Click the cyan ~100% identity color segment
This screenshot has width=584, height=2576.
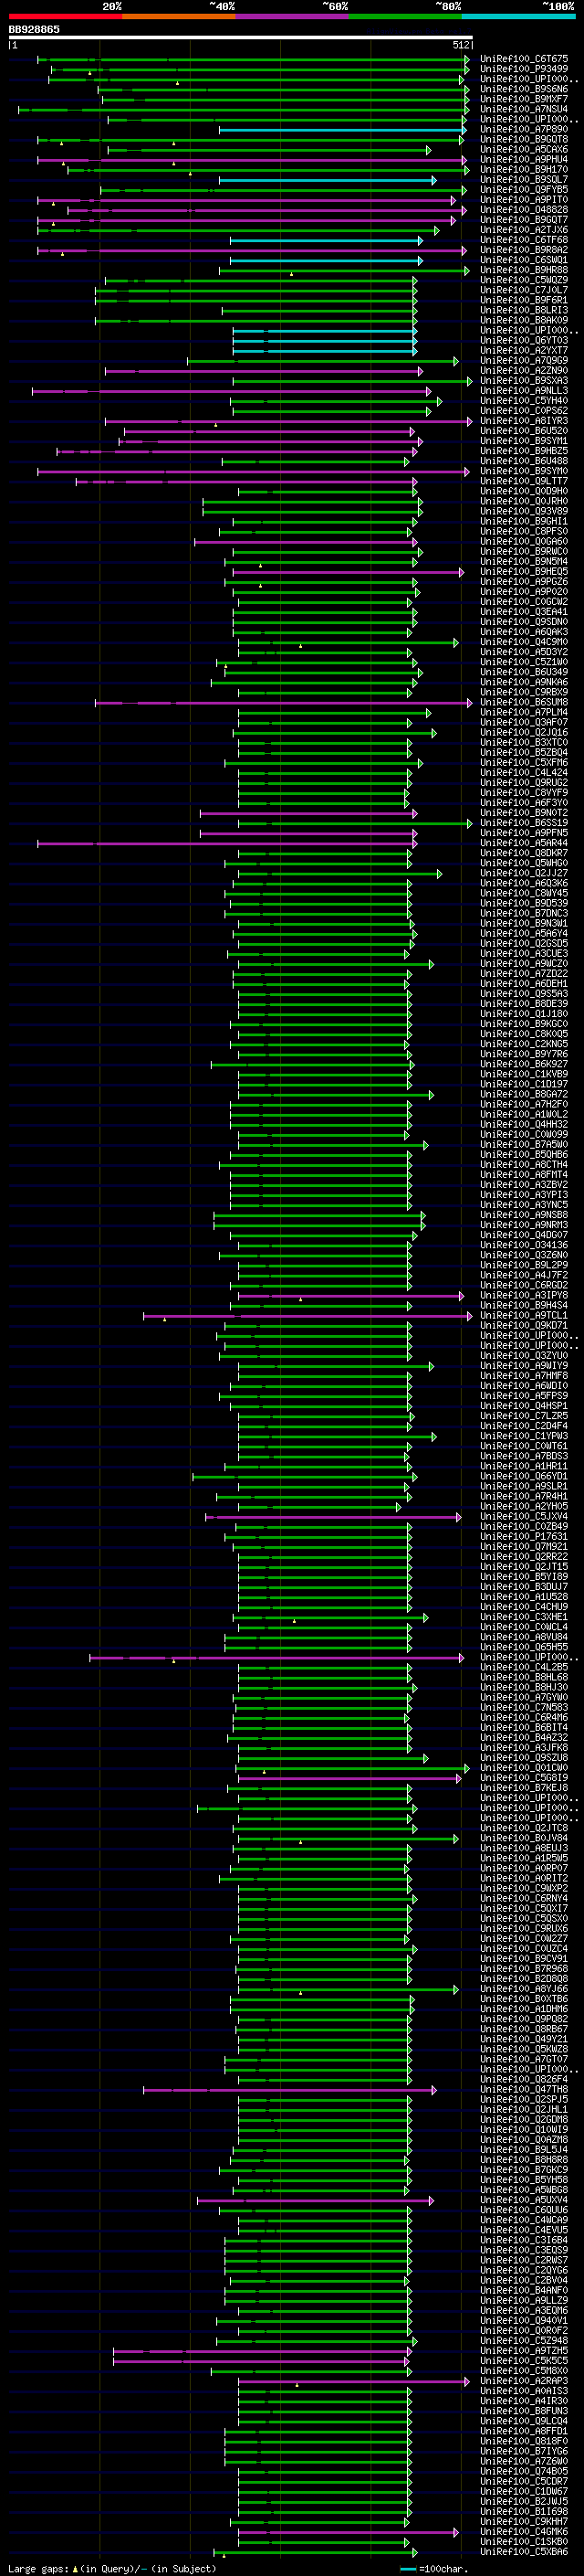point(518,16)
